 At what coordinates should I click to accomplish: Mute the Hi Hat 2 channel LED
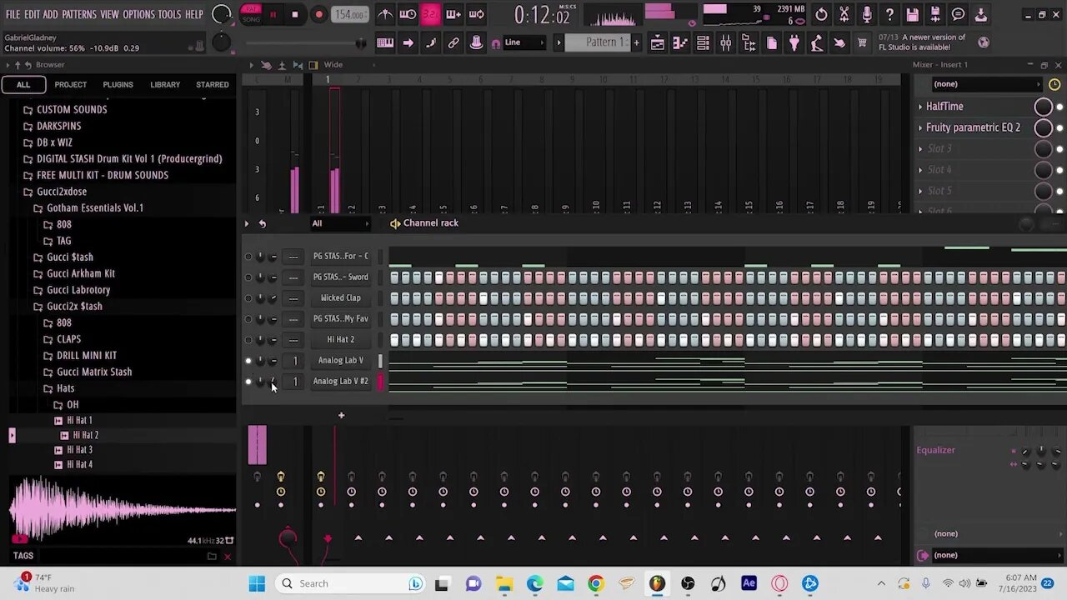[248, 340]
